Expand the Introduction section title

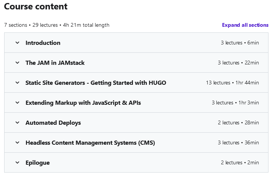(x=43, y=43)
